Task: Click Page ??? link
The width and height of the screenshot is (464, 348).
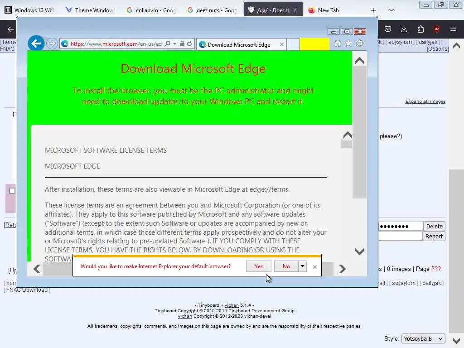Action: pos(436,269)
